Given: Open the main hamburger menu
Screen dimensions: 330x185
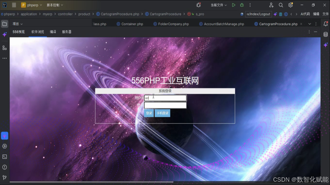Looking at the screenshot, I should (14, 5).
